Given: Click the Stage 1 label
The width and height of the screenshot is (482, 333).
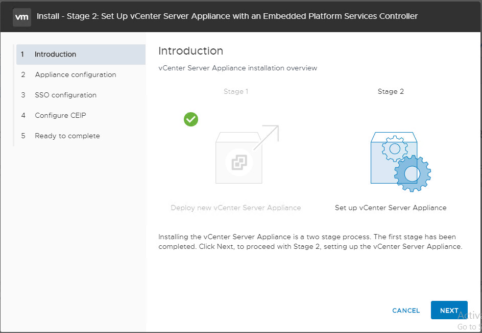Looking at the screenshot, I should pos(236,92).
